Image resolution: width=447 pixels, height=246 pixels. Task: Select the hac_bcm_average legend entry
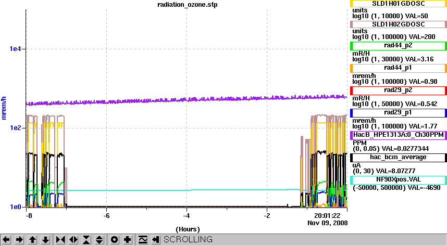(x=398, y=158)
